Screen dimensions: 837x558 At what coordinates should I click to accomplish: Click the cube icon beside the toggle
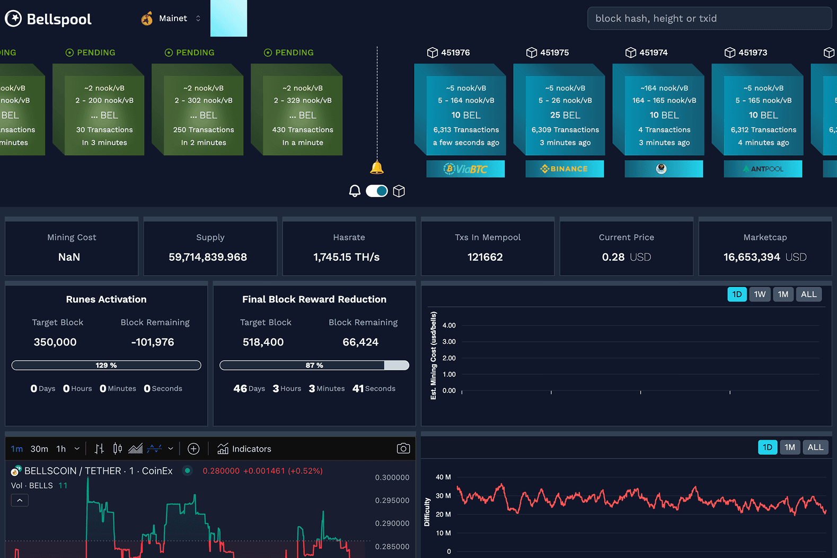pyautogui.click(x=399, y=191)
